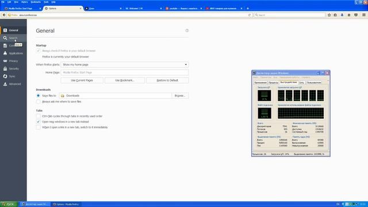The image size is (368, 207).
Task: Click the Home Page input field
Action: [x=125, y=72]
